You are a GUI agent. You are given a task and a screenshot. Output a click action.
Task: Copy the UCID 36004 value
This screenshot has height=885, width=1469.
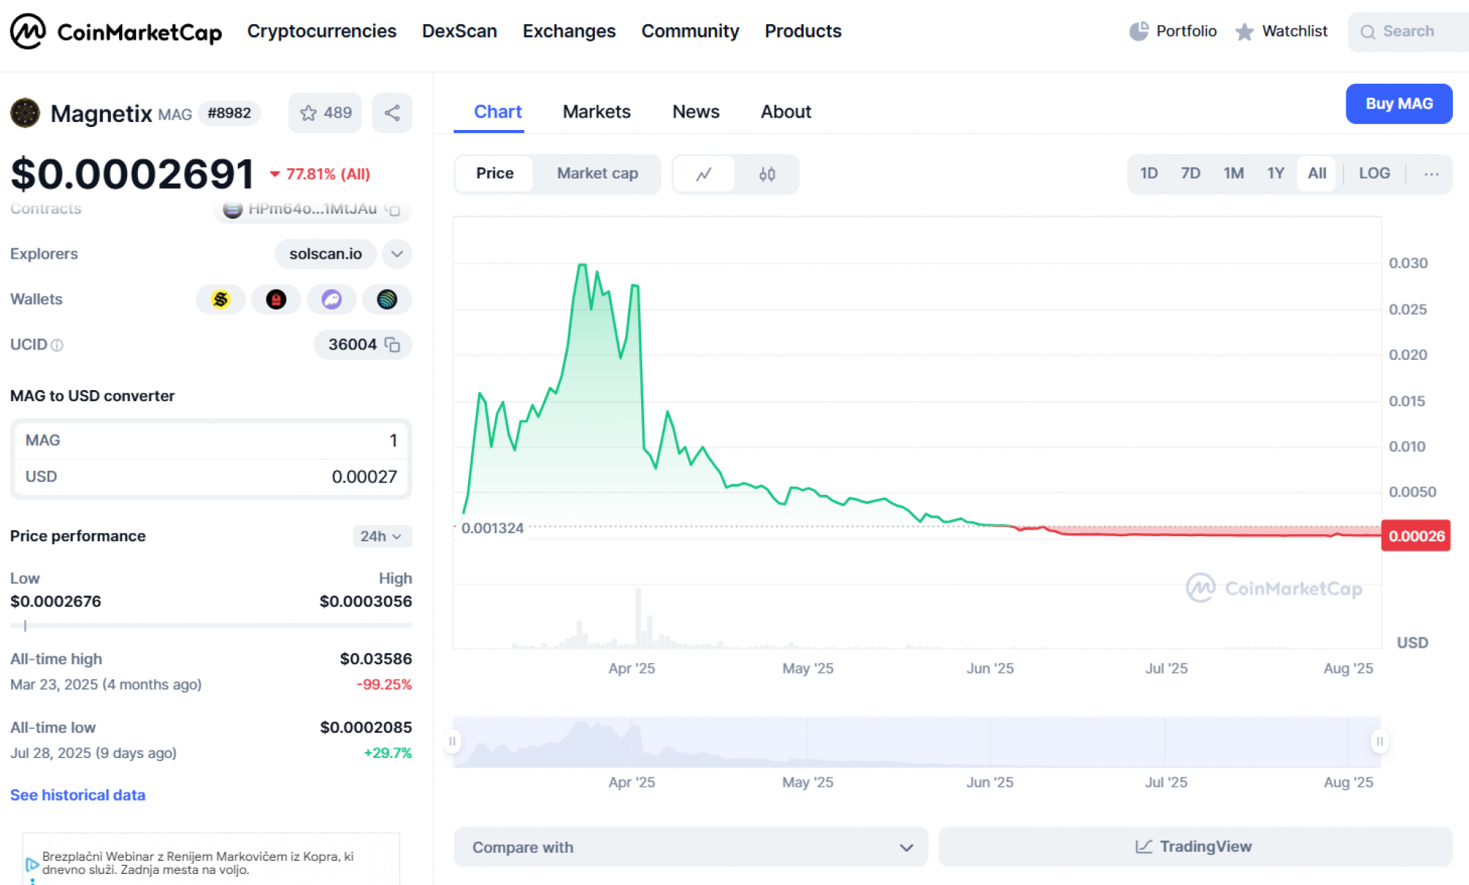point(393,344)
